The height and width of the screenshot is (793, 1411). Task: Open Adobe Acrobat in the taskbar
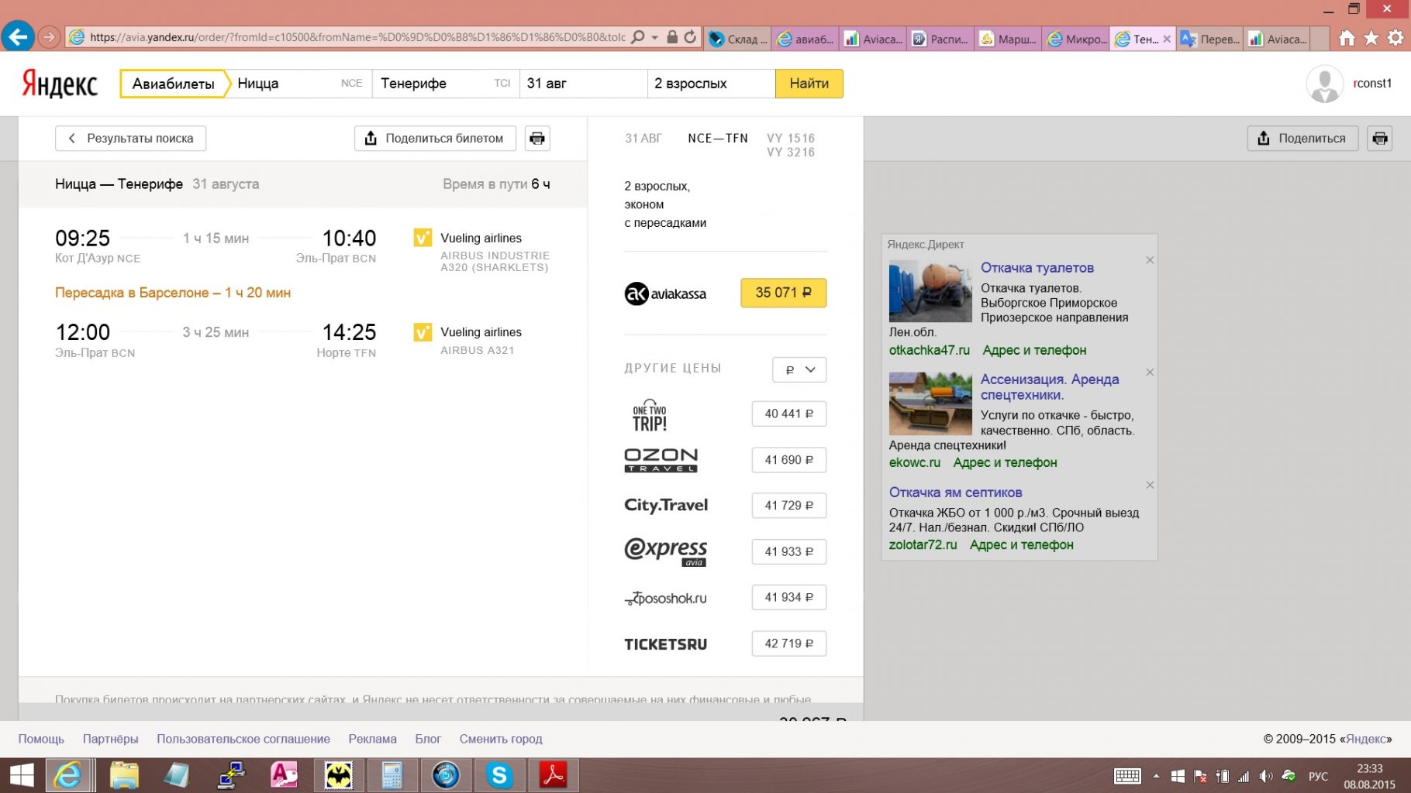coord(554,775)
